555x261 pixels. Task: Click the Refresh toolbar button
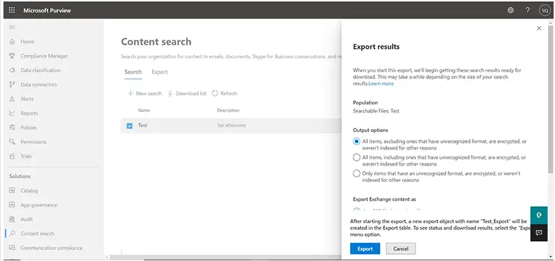coord(224,93)
